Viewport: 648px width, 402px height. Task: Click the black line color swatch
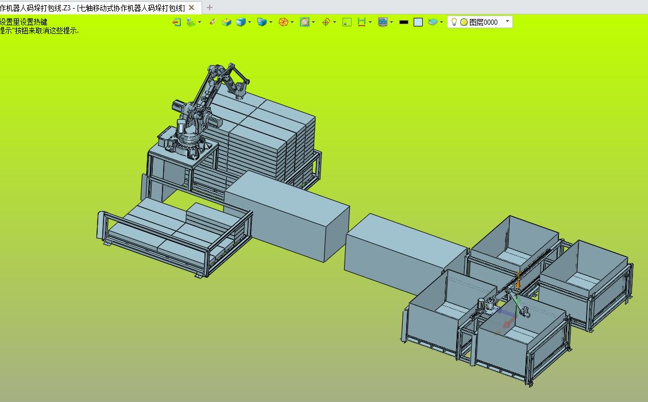404,22
